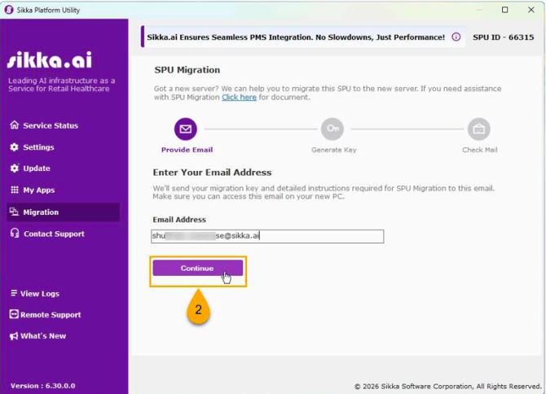Select the Check Mail step circle
The height and width of the screenshot is (394, 546).
click(x=478, y=129)
